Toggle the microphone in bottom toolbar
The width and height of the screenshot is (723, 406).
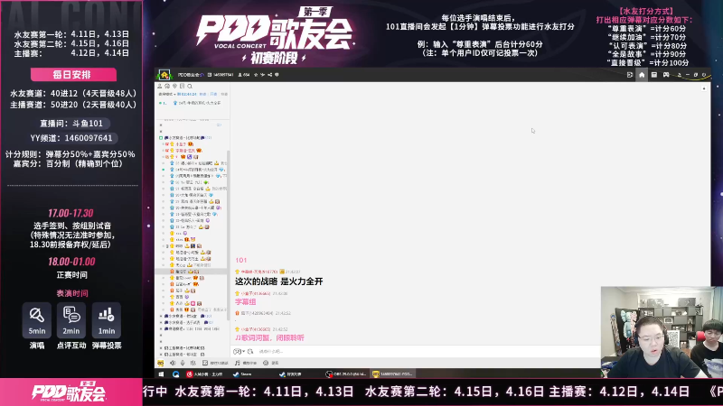click(183, 364)
